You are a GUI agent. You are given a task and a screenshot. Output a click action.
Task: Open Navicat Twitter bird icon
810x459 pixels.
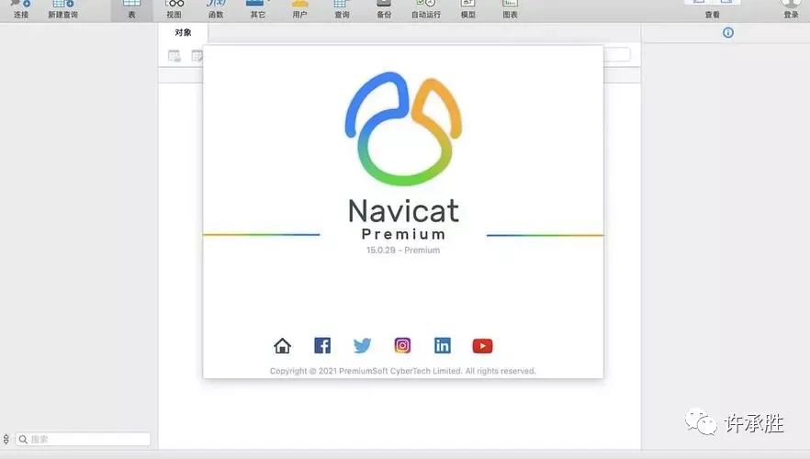click(362, 345)
